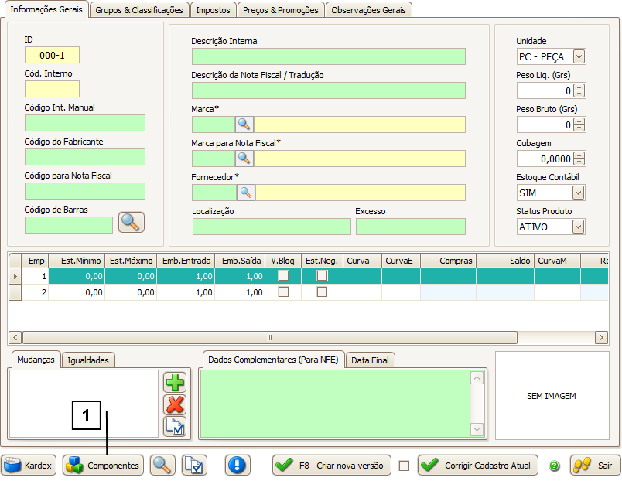622x481 pixels.
Task: Toggle V.Bloq checkbox in row 1
Action: click(284, 276)
